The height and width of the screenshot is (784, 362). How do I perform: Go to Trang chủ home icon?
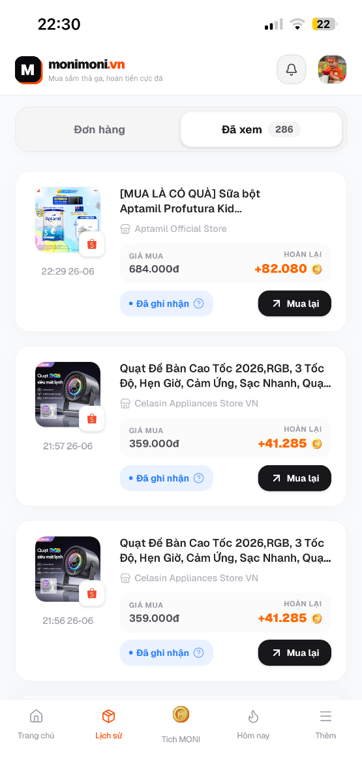[x=36, y=717]
